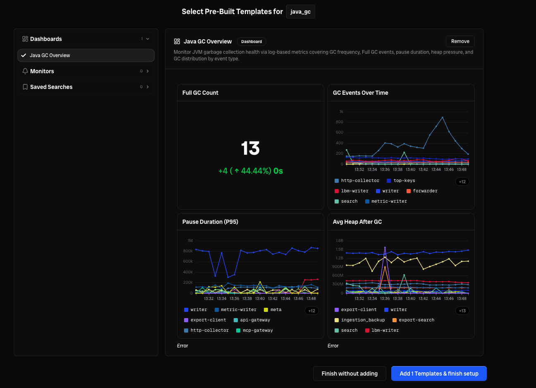Click the Dashboards grid icon in sidebar
This screenshot has width=536, height=388.
pos(25,39)
